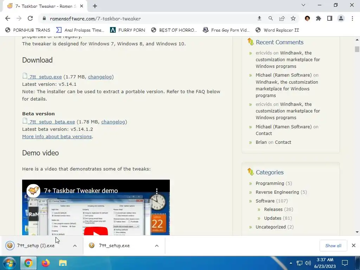
Task: Open the volume tray icon
Action: [308, 263]
